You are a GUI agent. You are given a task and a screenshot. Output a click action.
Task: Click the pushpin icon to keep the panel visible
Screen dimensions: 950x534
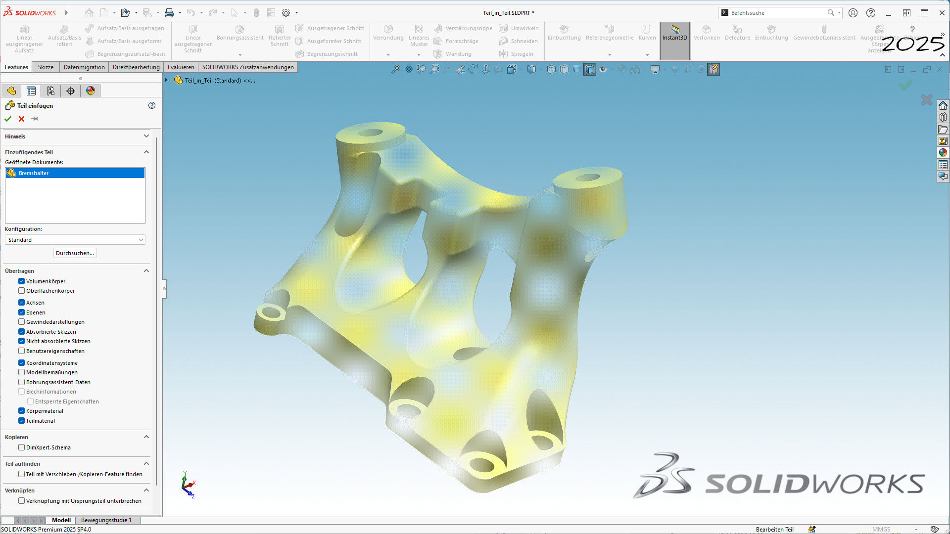pyautogui.click(x=35, y=119)
